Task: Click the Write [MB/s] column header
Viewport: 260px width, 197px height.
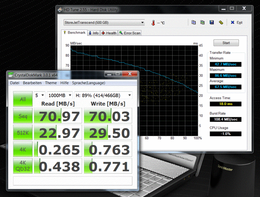Action: (x=108, y=104)
